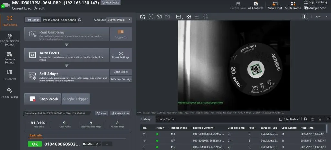Collapse the history panel with the chevron
The width and height of the screenshot is (331, 150).
click(328, 119)
